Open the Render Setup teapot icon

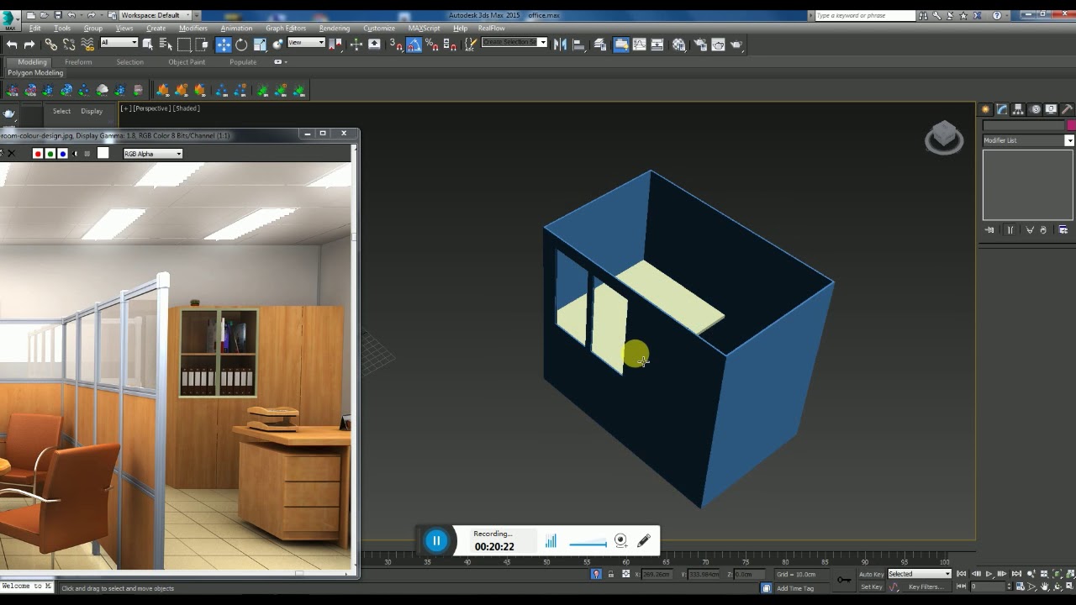click(x=699, y=45)
